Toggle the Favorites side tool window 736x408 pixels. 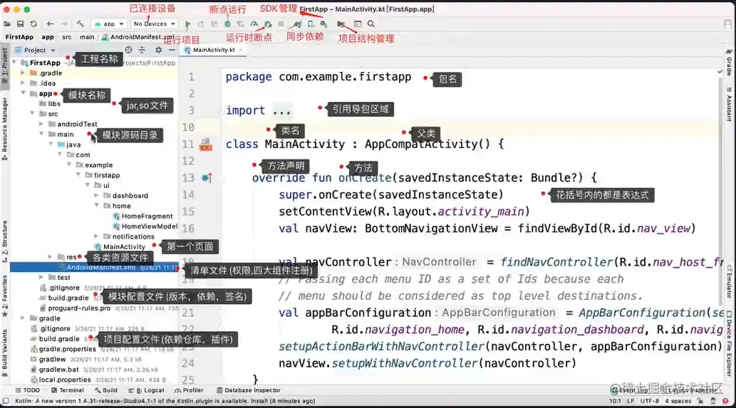click(x=5, y=295)
